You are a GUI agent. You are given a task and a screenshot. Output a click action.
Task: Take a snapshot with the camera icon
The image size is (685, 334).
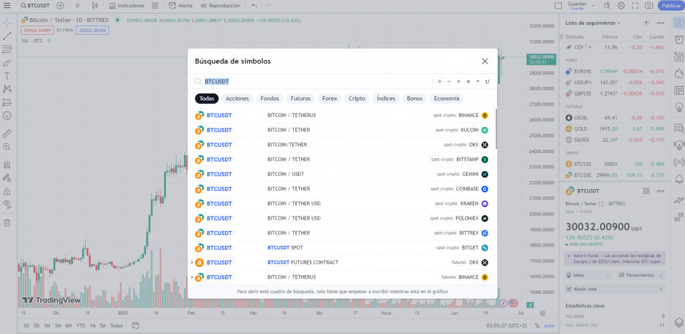tap(649, 5)
